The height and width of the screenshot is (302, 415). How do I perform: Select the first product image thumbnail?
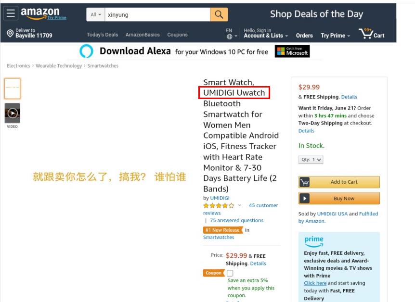coord(13,88)
